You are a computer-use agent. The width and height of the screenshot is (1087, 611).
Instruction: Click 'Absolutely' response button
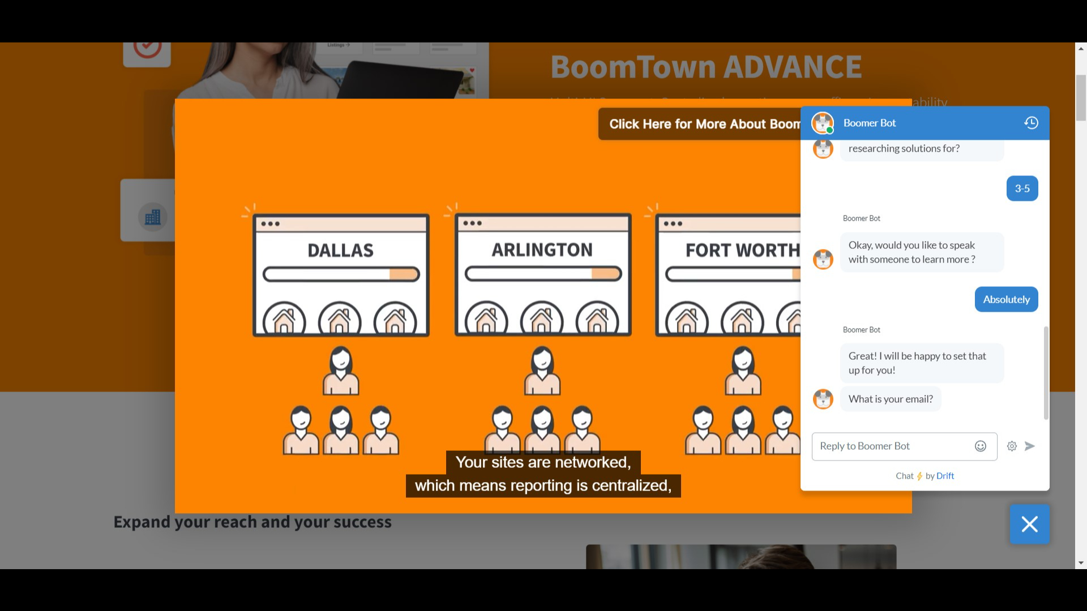click(x=1007, y=298)
